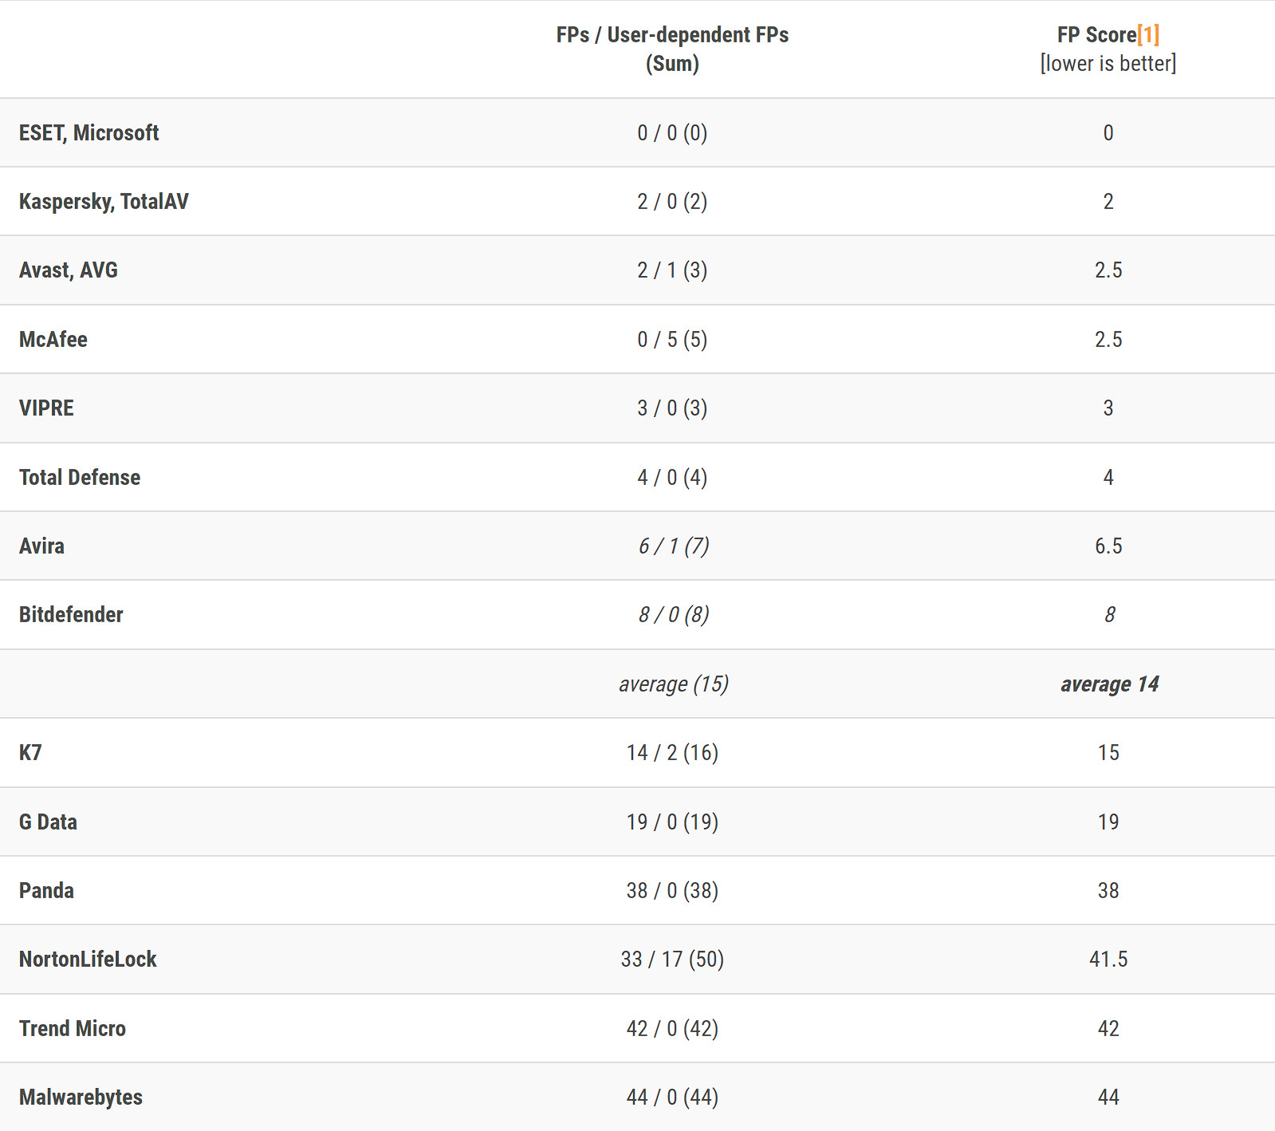Click the orange [1] footnote link
Viewport: 1275px width, 1131px height.
click(x=1148, y=35)
